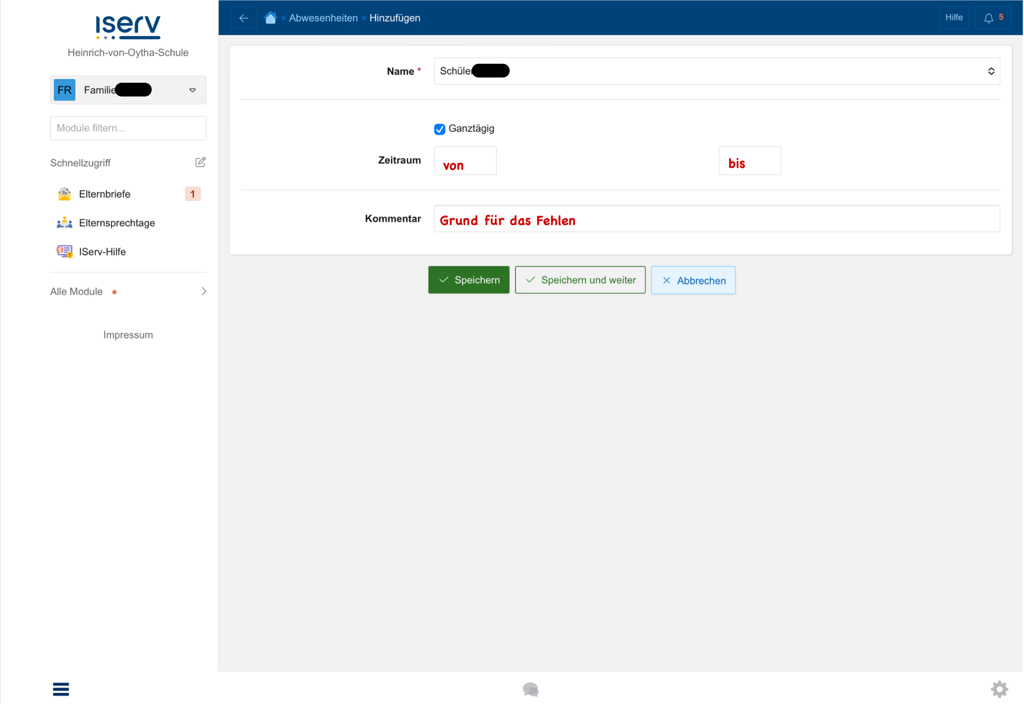The width and height of the screenshot is (1024, 704).
Task: Click the Elternsprechtage people icon
Action: [x=65, y=223]
